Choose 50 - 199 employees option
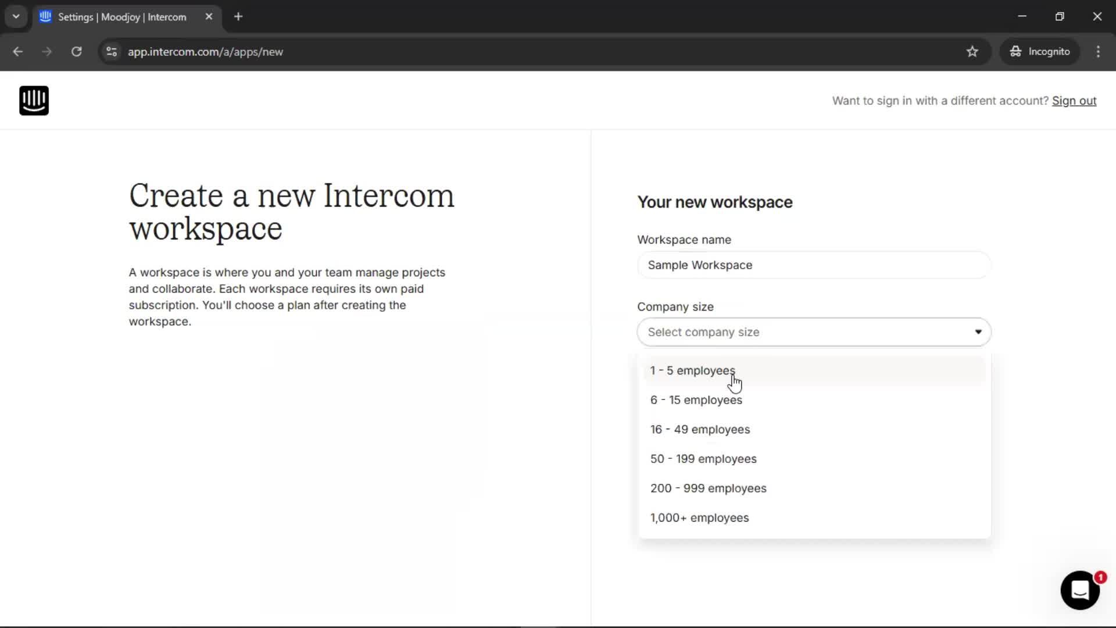This screenshot has height=628, width=1116. [814, 459]
